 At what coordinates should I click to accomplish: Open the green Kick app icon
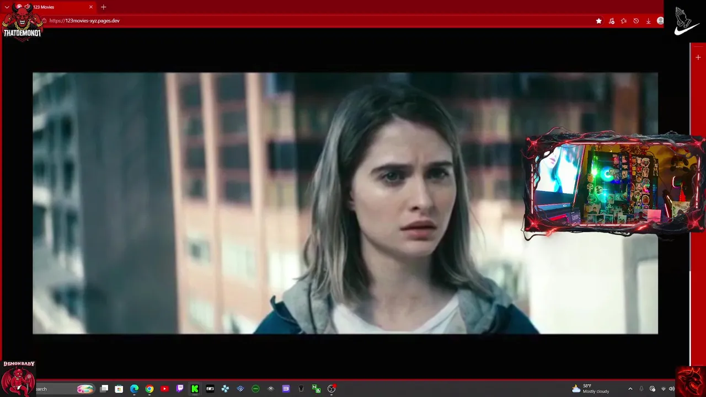pyautogui.click(x=195, y=389)
